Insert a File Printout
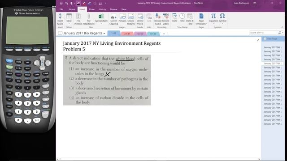The width and height of the screenshot is (287, 161). tap(78, 19)
